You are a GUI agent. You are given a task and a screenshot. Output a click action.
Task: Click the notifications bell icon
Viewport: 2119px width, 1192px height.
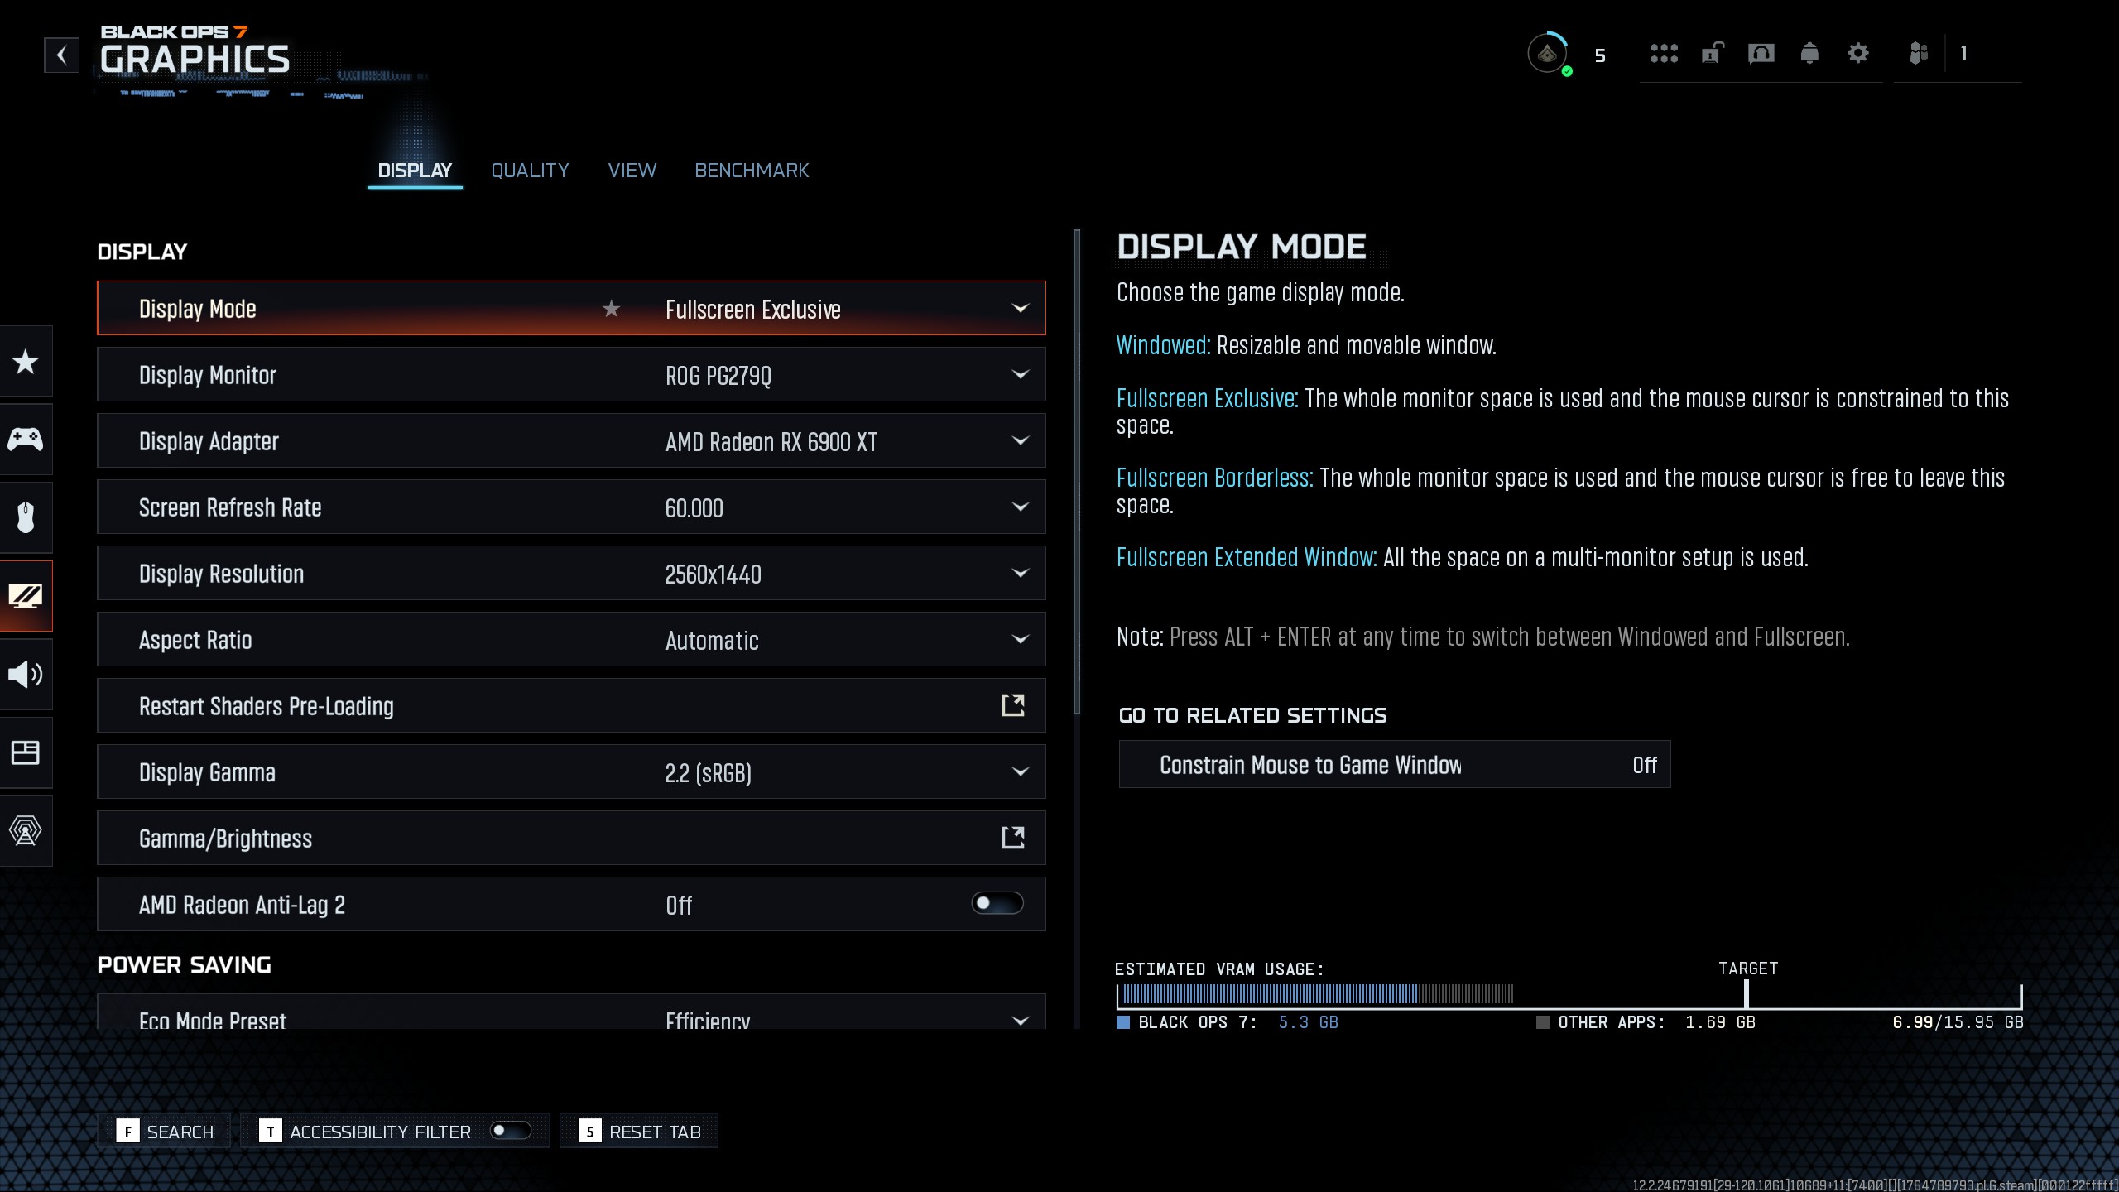click(1809, 54)
